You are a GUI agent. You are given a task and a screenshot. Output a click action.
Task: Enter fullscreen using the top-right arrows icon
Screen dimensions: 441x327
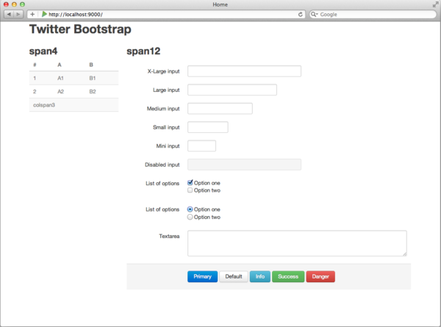pos(435,4)
